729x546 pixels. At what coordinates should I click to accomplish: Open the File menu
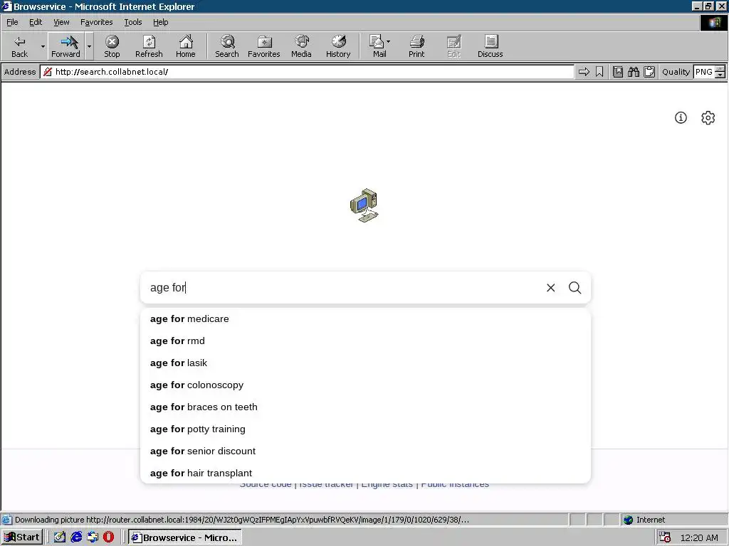point(12,22)
